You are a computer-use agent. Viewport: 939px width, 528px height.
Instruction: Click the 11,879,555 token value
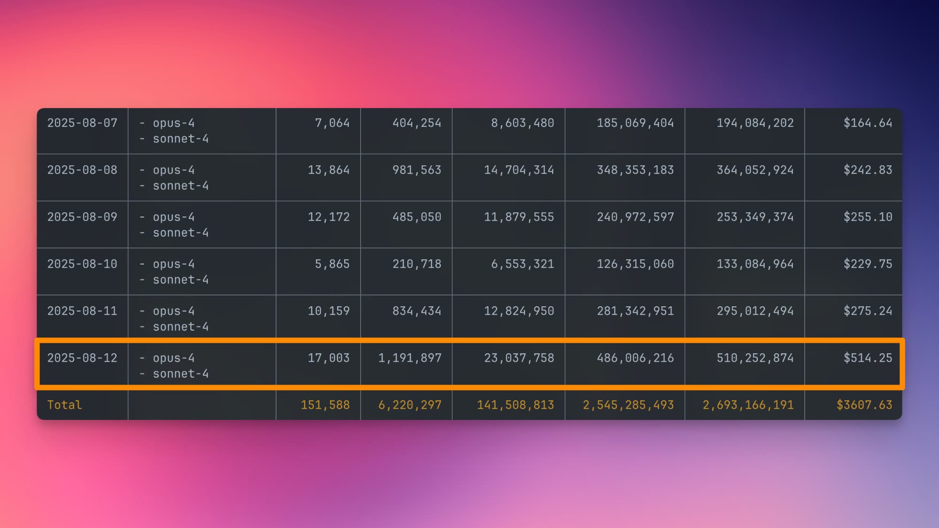(519, 217)
